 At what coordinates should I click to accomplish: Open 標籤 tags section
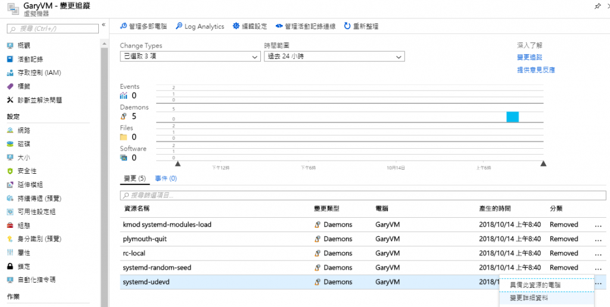click(x=24, y=86)
